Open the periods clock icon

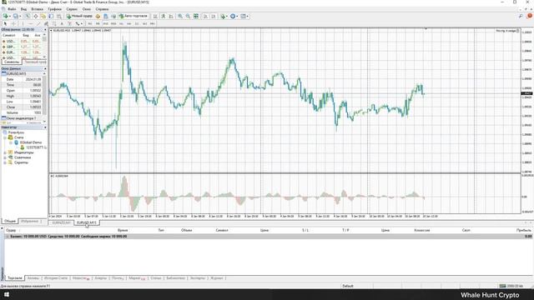[233, 16]
